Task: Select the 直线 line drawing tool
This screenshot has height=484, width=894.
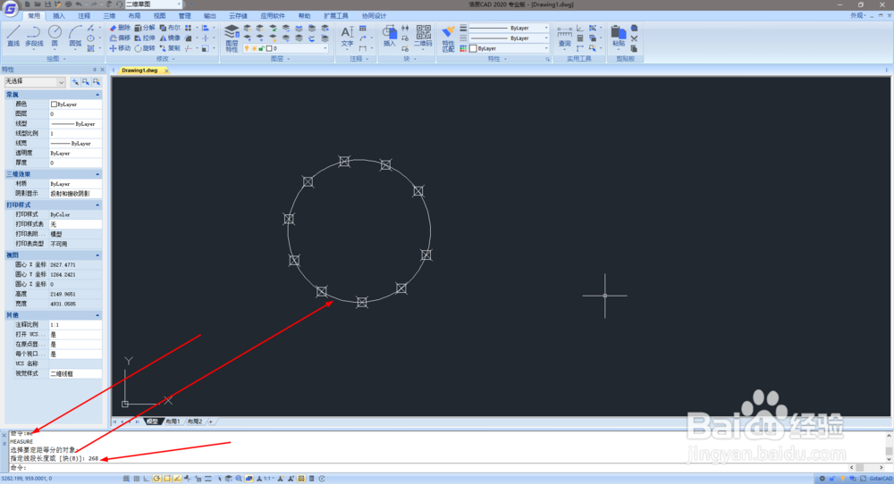Action: point(13,36)
